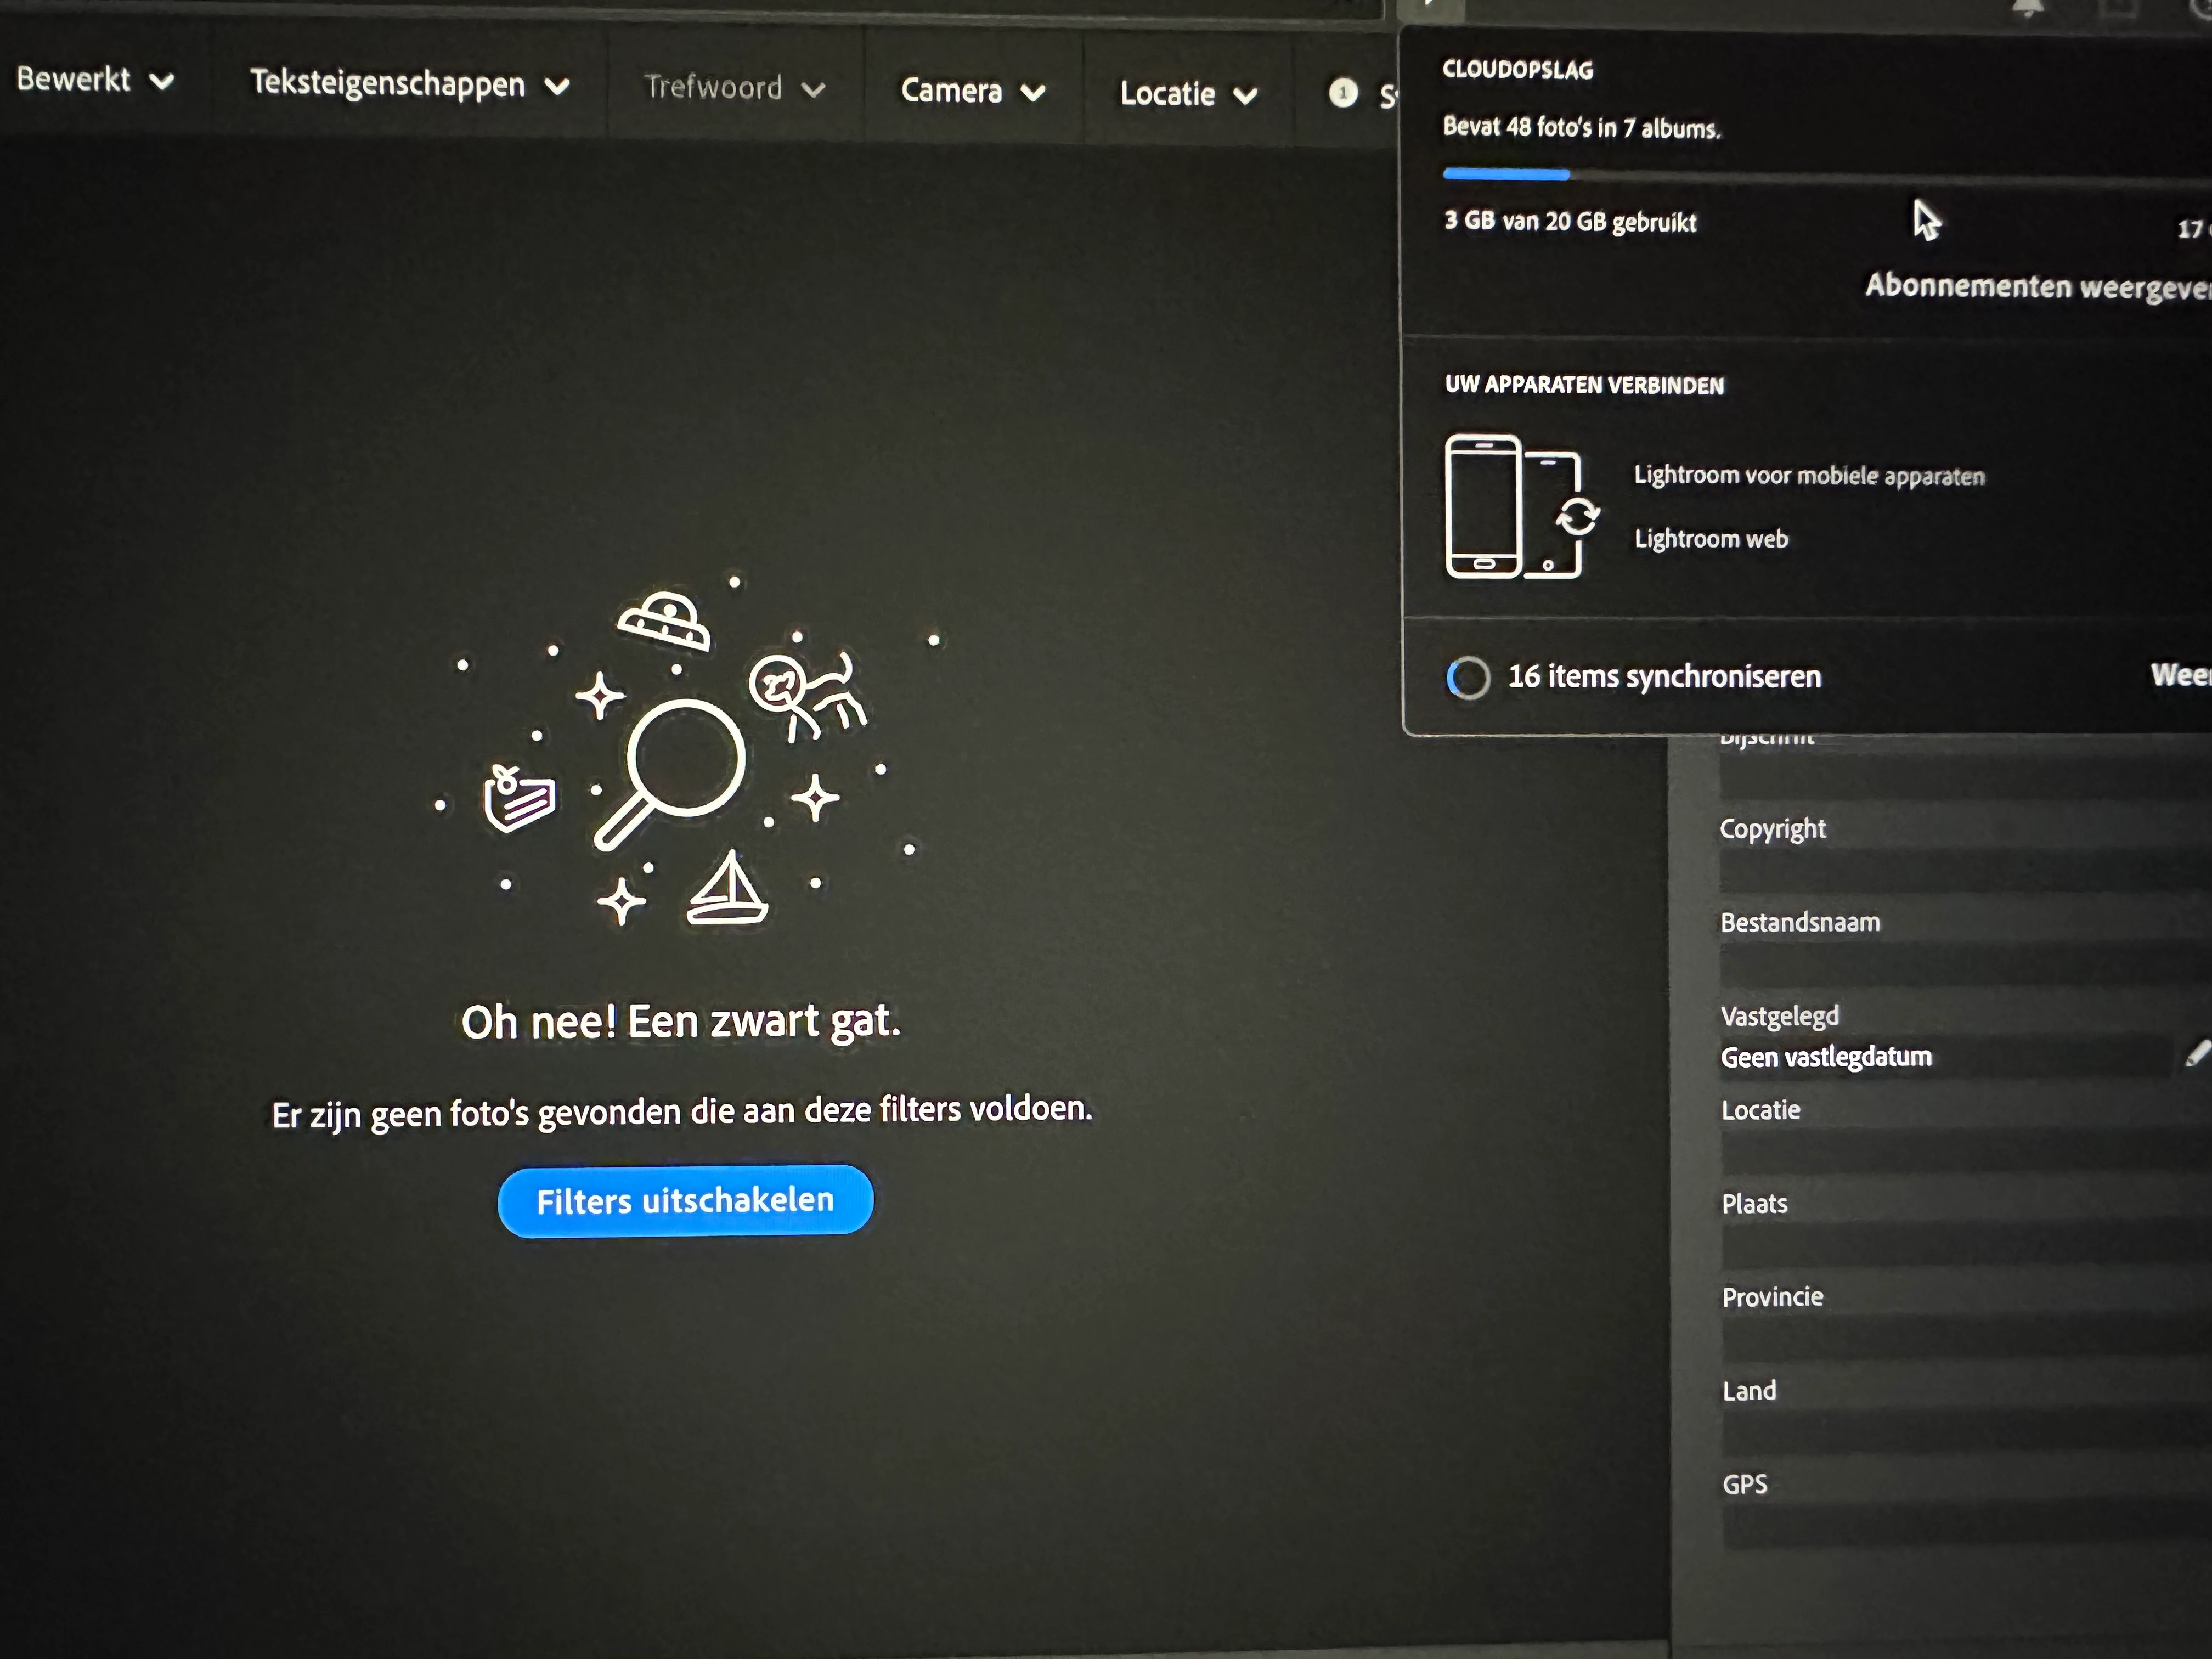Click the Filters uitschakelen button

[685, 1200]
